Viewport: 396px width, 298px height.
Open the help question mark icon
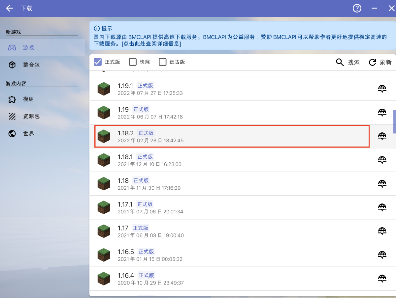pos(357,8)
